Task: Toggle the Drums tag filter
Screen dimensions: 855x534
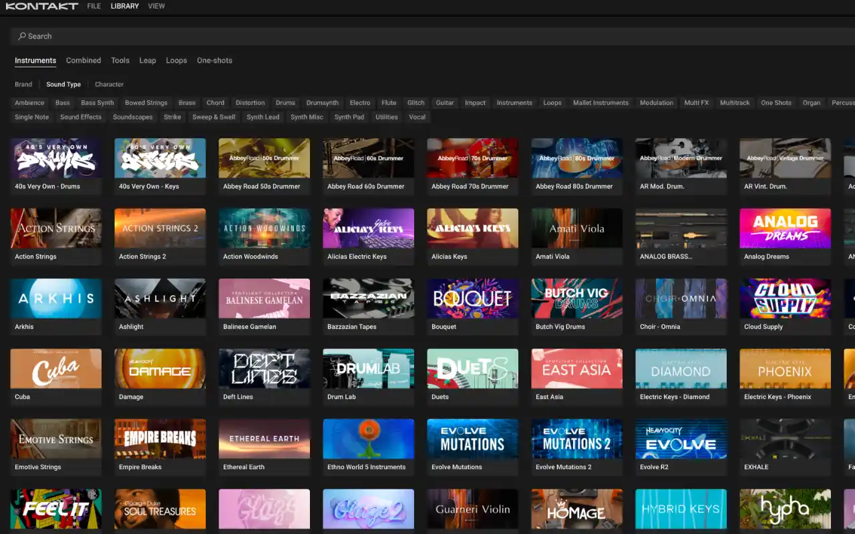Action: point(285,103)
